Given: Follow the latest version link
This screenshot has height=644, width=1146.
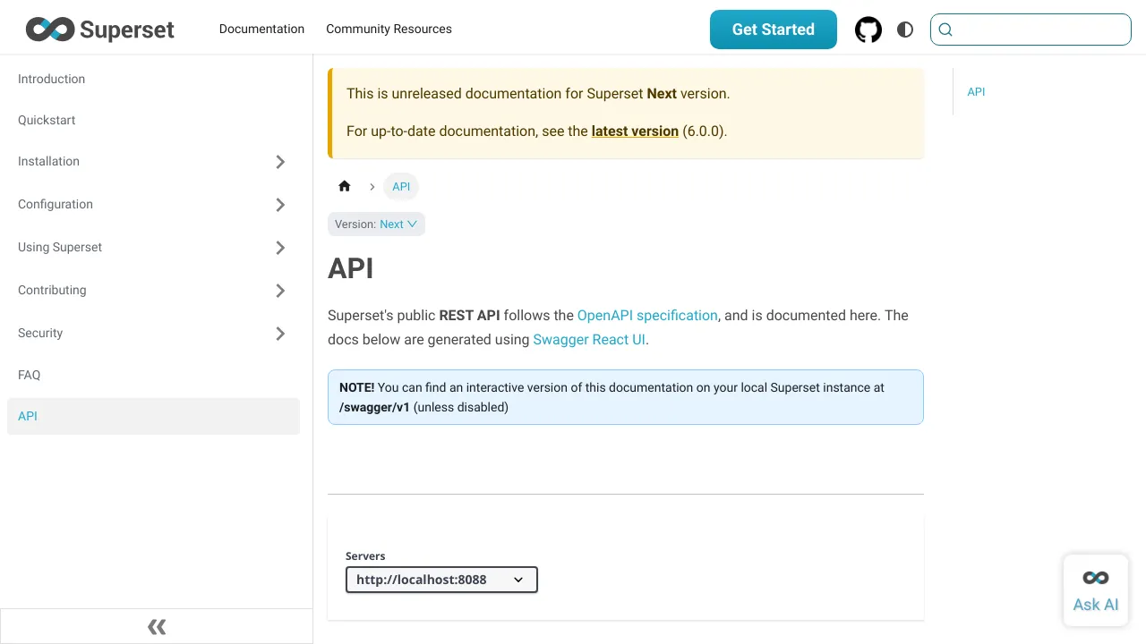Looking at the screenshot, I should click(x=635, y=131).
